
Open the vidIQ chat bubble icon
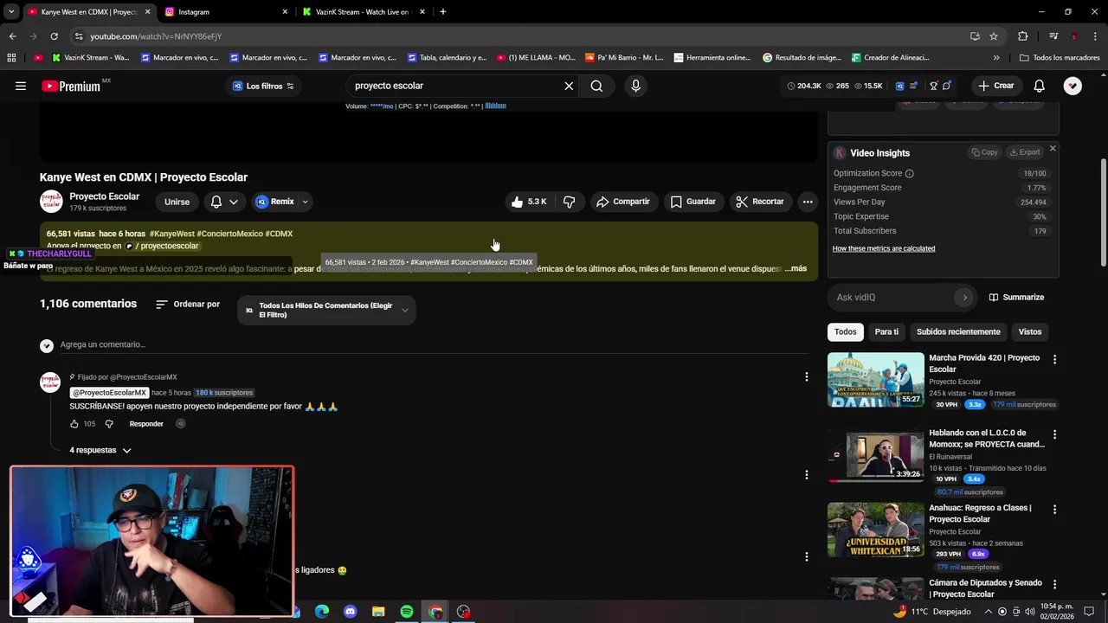[947, 86]
